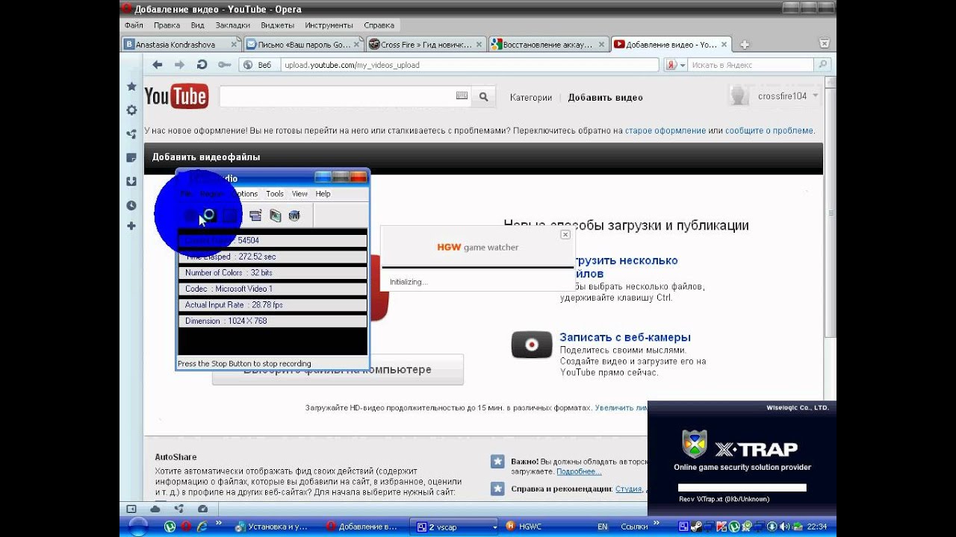Click the YouTube search magnifier button
The height and width of the screenshot is (537, 956).
pyautogui.click(x=483, y=97)
